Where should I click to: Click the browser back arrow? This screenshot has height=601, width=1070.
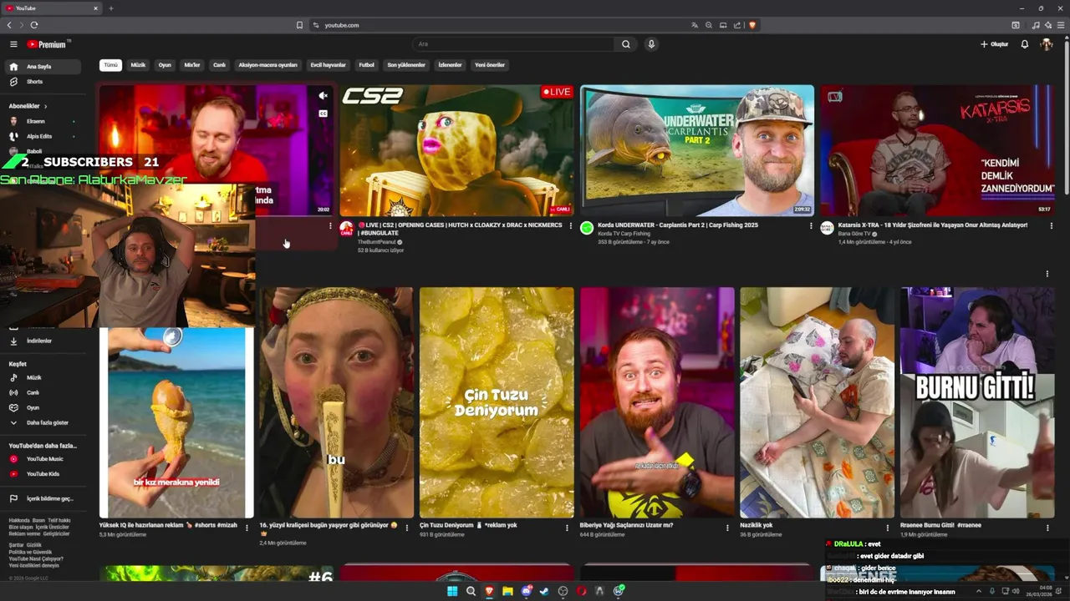9,25
